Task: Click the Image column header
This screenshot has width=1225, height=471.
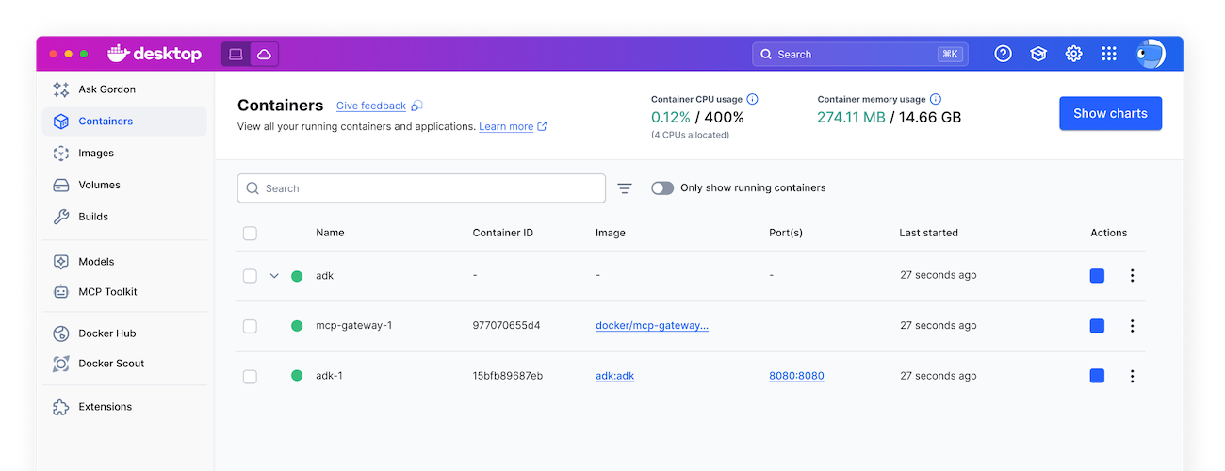Action: (610, 233)
